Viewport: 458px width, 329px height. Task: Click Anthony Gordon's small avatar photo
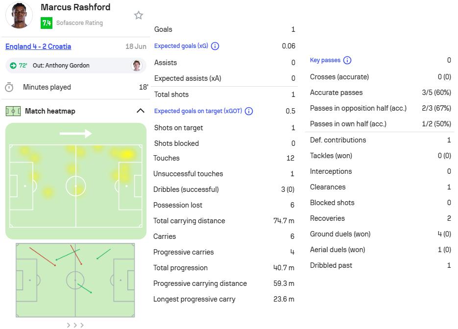click(x=136, y=66)
